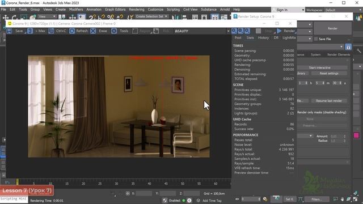This screenshot has height=204, width=363.
Task: Click the zoom out magnifier icon
Action: point(240,31)
